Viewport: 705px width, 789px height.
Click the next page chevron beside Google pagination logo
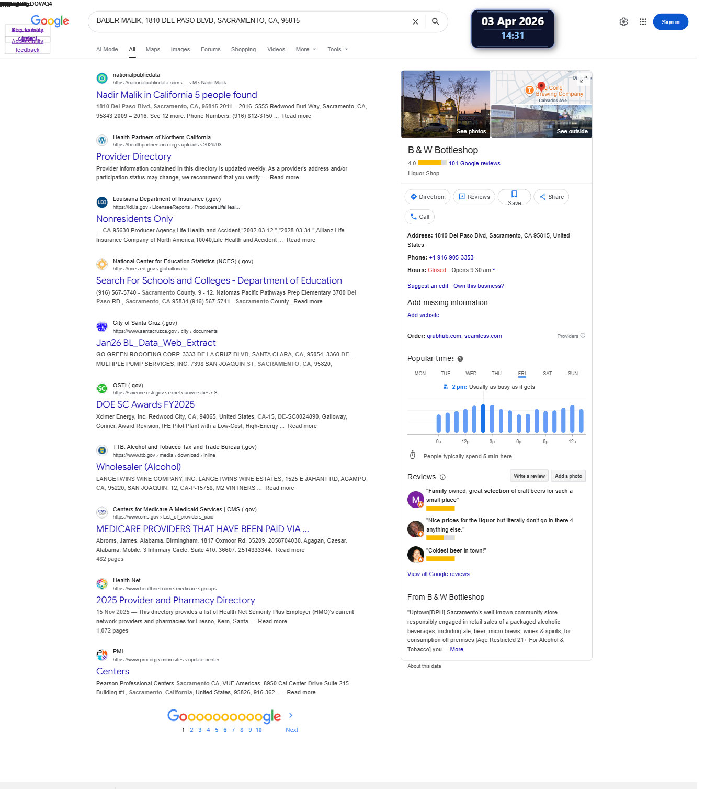[291, 715]
